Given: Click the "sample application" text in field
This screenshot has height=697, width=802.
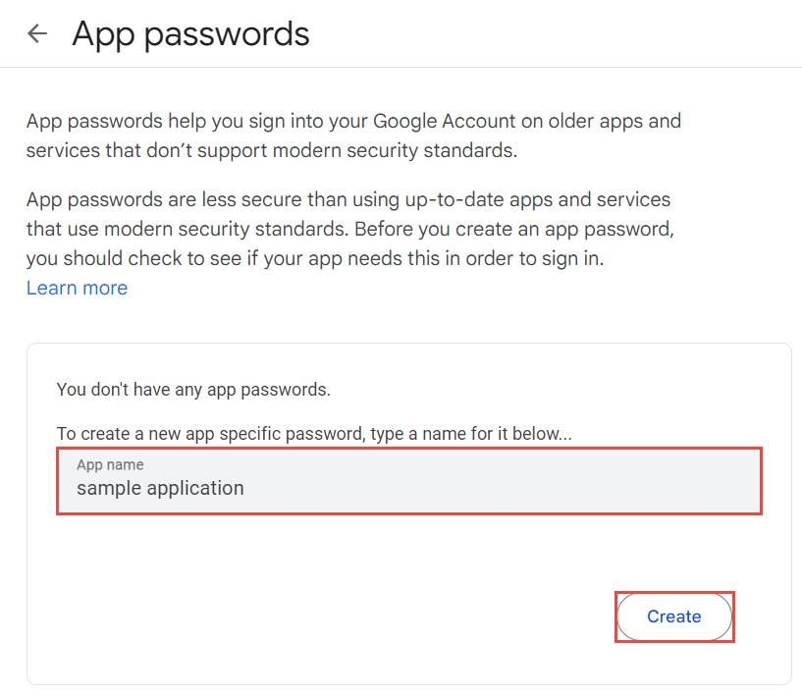Looking at the screenshot, I should tap(160, 488).
